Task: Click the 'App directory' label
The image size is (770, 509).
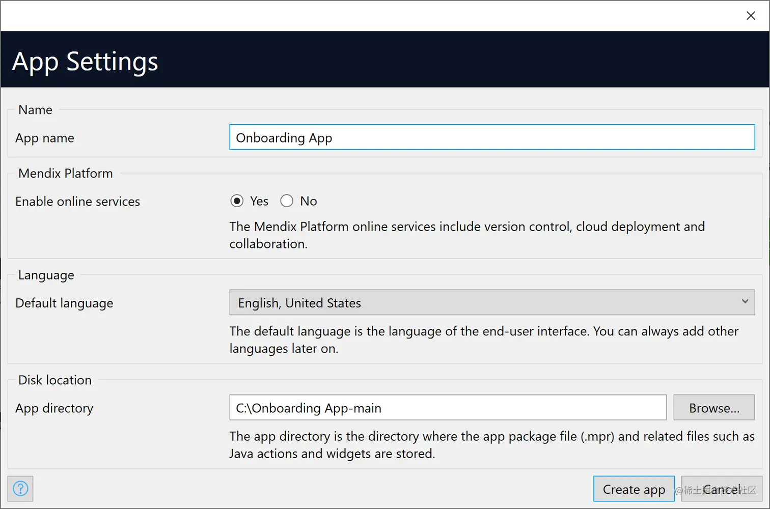Action: (x=54, y=408)
